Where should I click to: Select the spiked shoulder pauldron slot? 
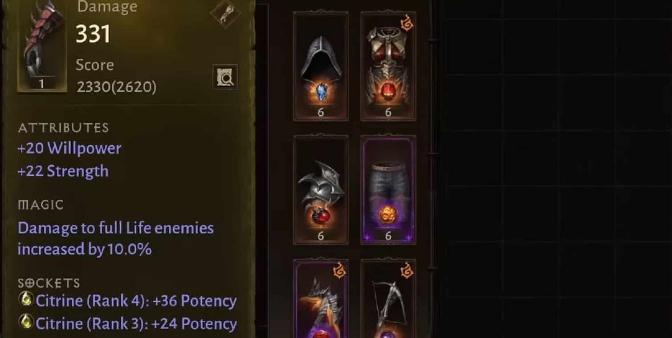tap(321, 190)
